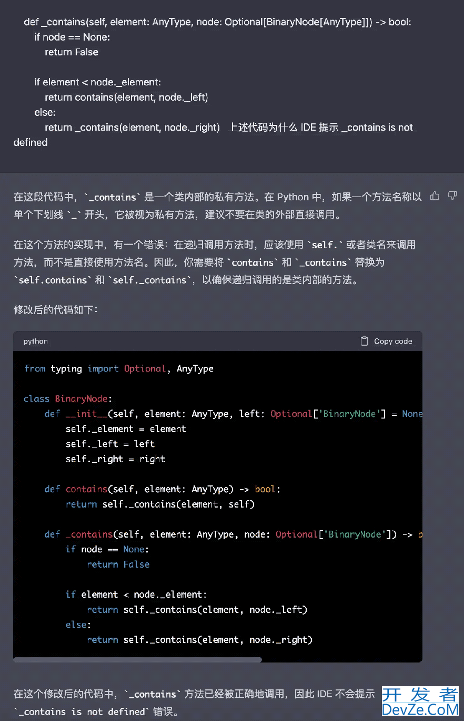The width and height of the screenshot is (464, 721).
Task: Click the 'python' language label
Action: click(x=36, y=341)
